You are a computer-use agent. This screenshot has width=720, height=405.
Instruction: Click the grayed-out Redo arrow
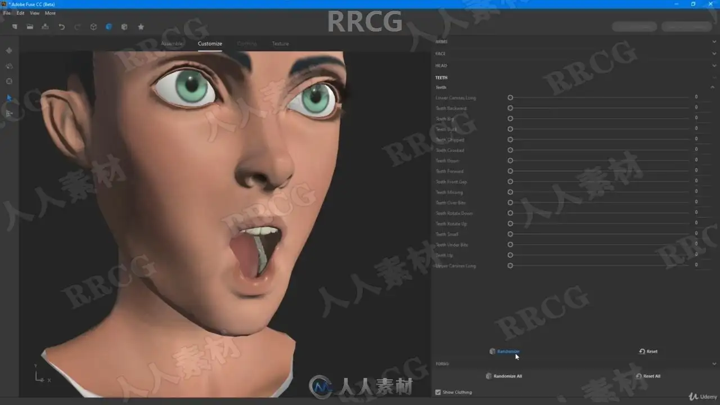coord(77,26)
